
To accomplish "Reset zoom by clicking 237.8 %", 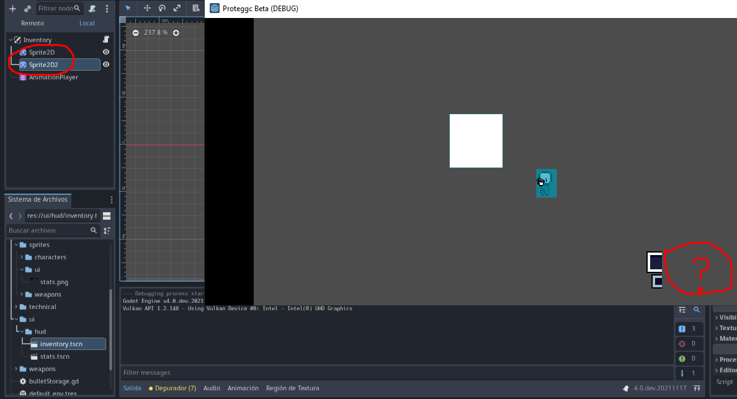I will pos(156,33).
